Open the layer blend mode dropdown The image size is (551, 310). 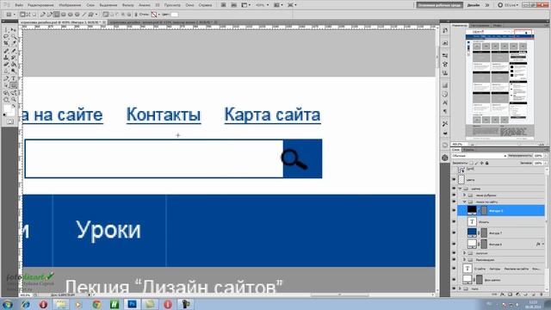tap(480, 156)
